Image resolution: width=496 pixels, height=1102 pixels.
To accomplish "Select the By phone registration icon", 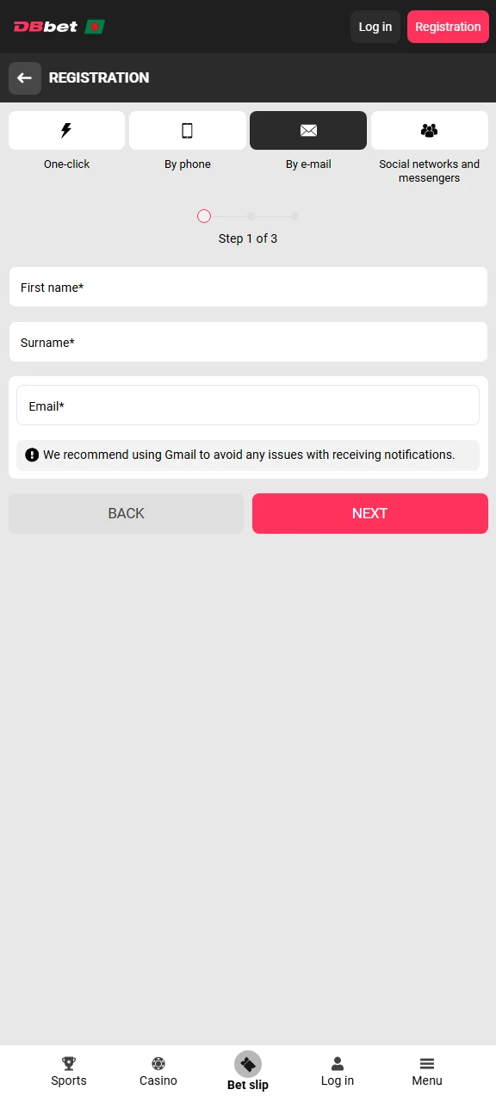I will pyautogui.click(x=187, y=129).
